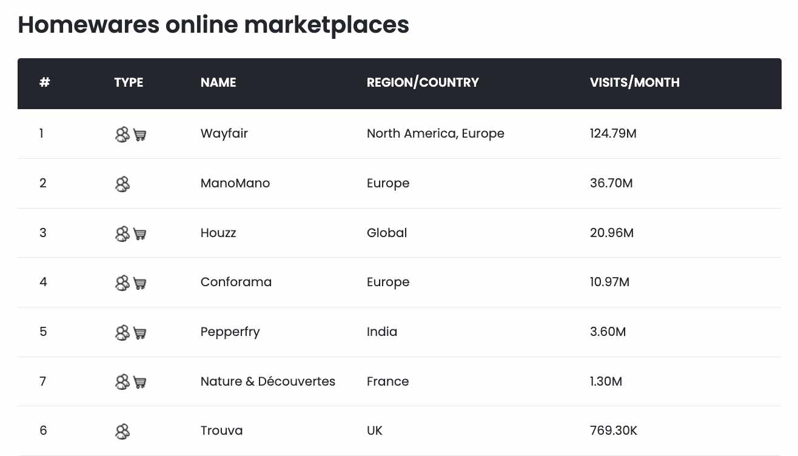Click the REGION/COUNTRY column header
Viewport: 798px width, 456px height.
coord(423,82)
